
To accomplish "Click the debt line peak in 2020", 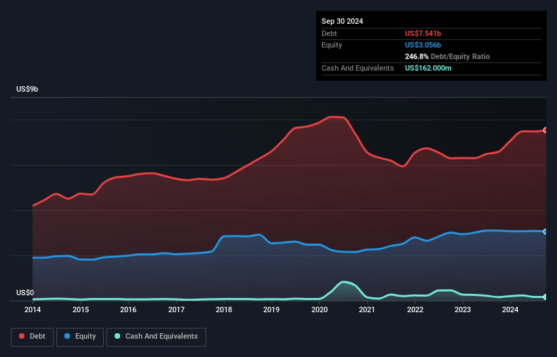I will click(336, 117).
